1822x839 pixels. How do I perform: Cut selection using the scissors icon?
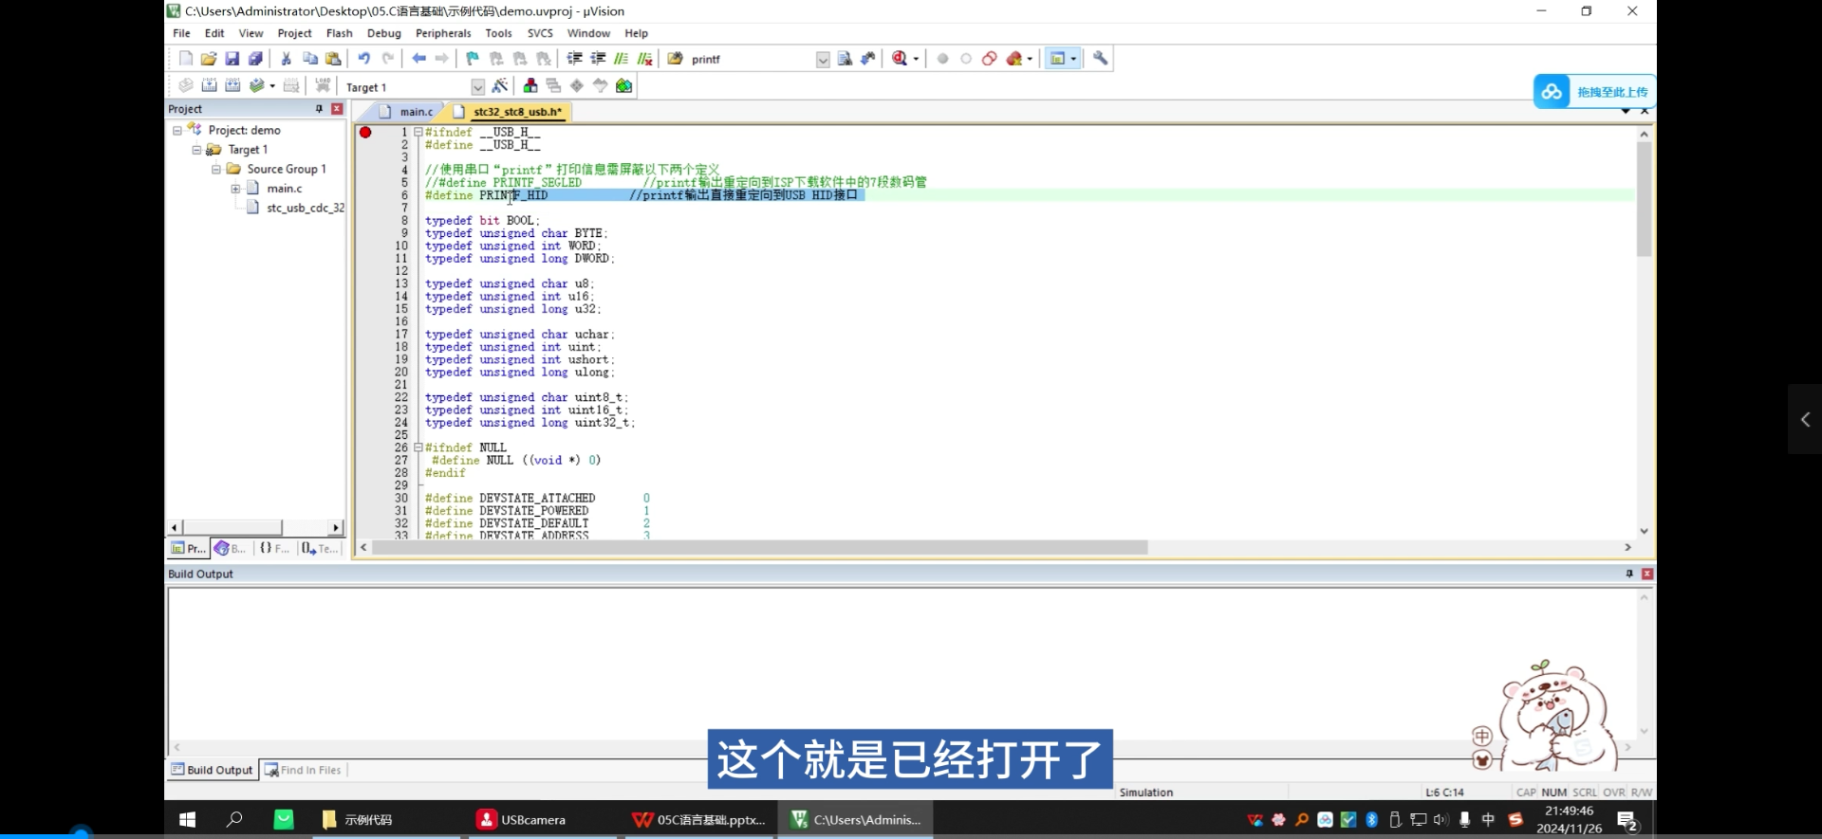click(286, 59)
